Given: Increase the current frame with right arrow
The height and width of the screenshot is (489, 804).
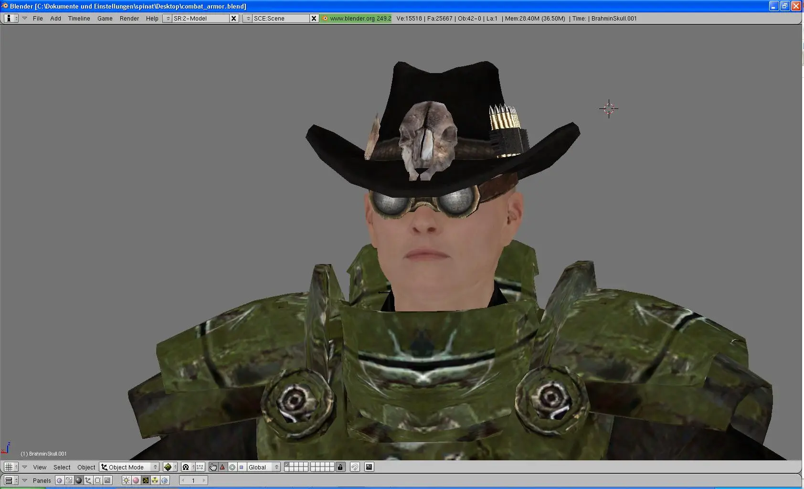Looking at the screenshot, I should tap(204, 480).
